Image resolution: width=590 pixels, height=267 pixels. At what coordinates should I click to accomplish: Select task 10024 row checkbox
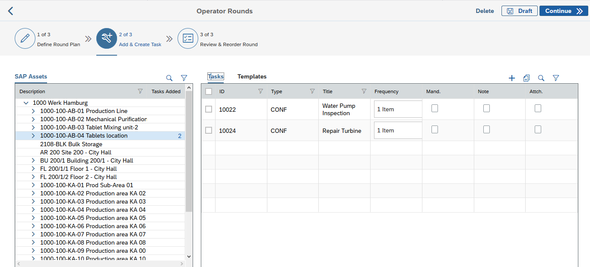tap(209, 130)
